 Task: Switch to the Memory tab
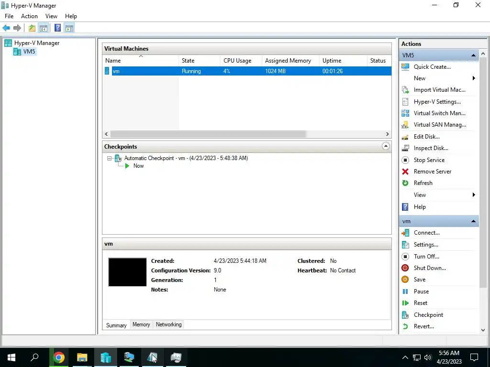[x=141, y=324]
